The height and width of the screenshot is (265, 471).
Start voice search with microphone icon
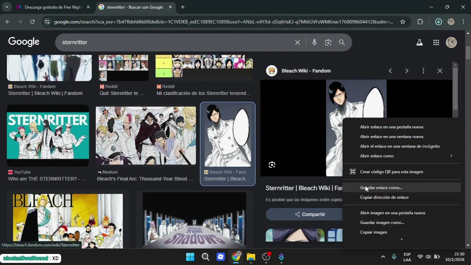point(314,42)
